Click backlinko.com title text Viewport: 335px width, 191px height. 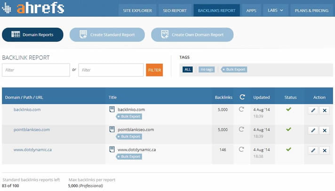tap(131, 110)
